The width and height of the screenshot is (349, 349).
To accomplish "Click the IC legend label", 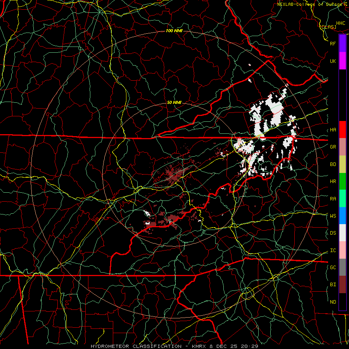I will pos(333,251).
